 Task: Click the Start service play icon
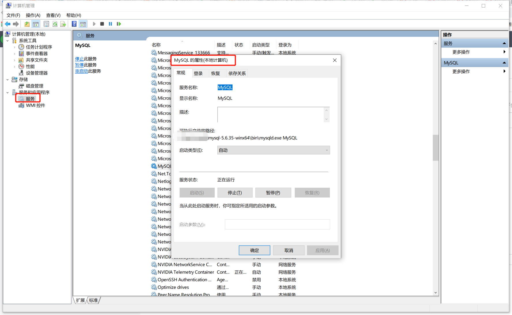click(x=94, y=24)
